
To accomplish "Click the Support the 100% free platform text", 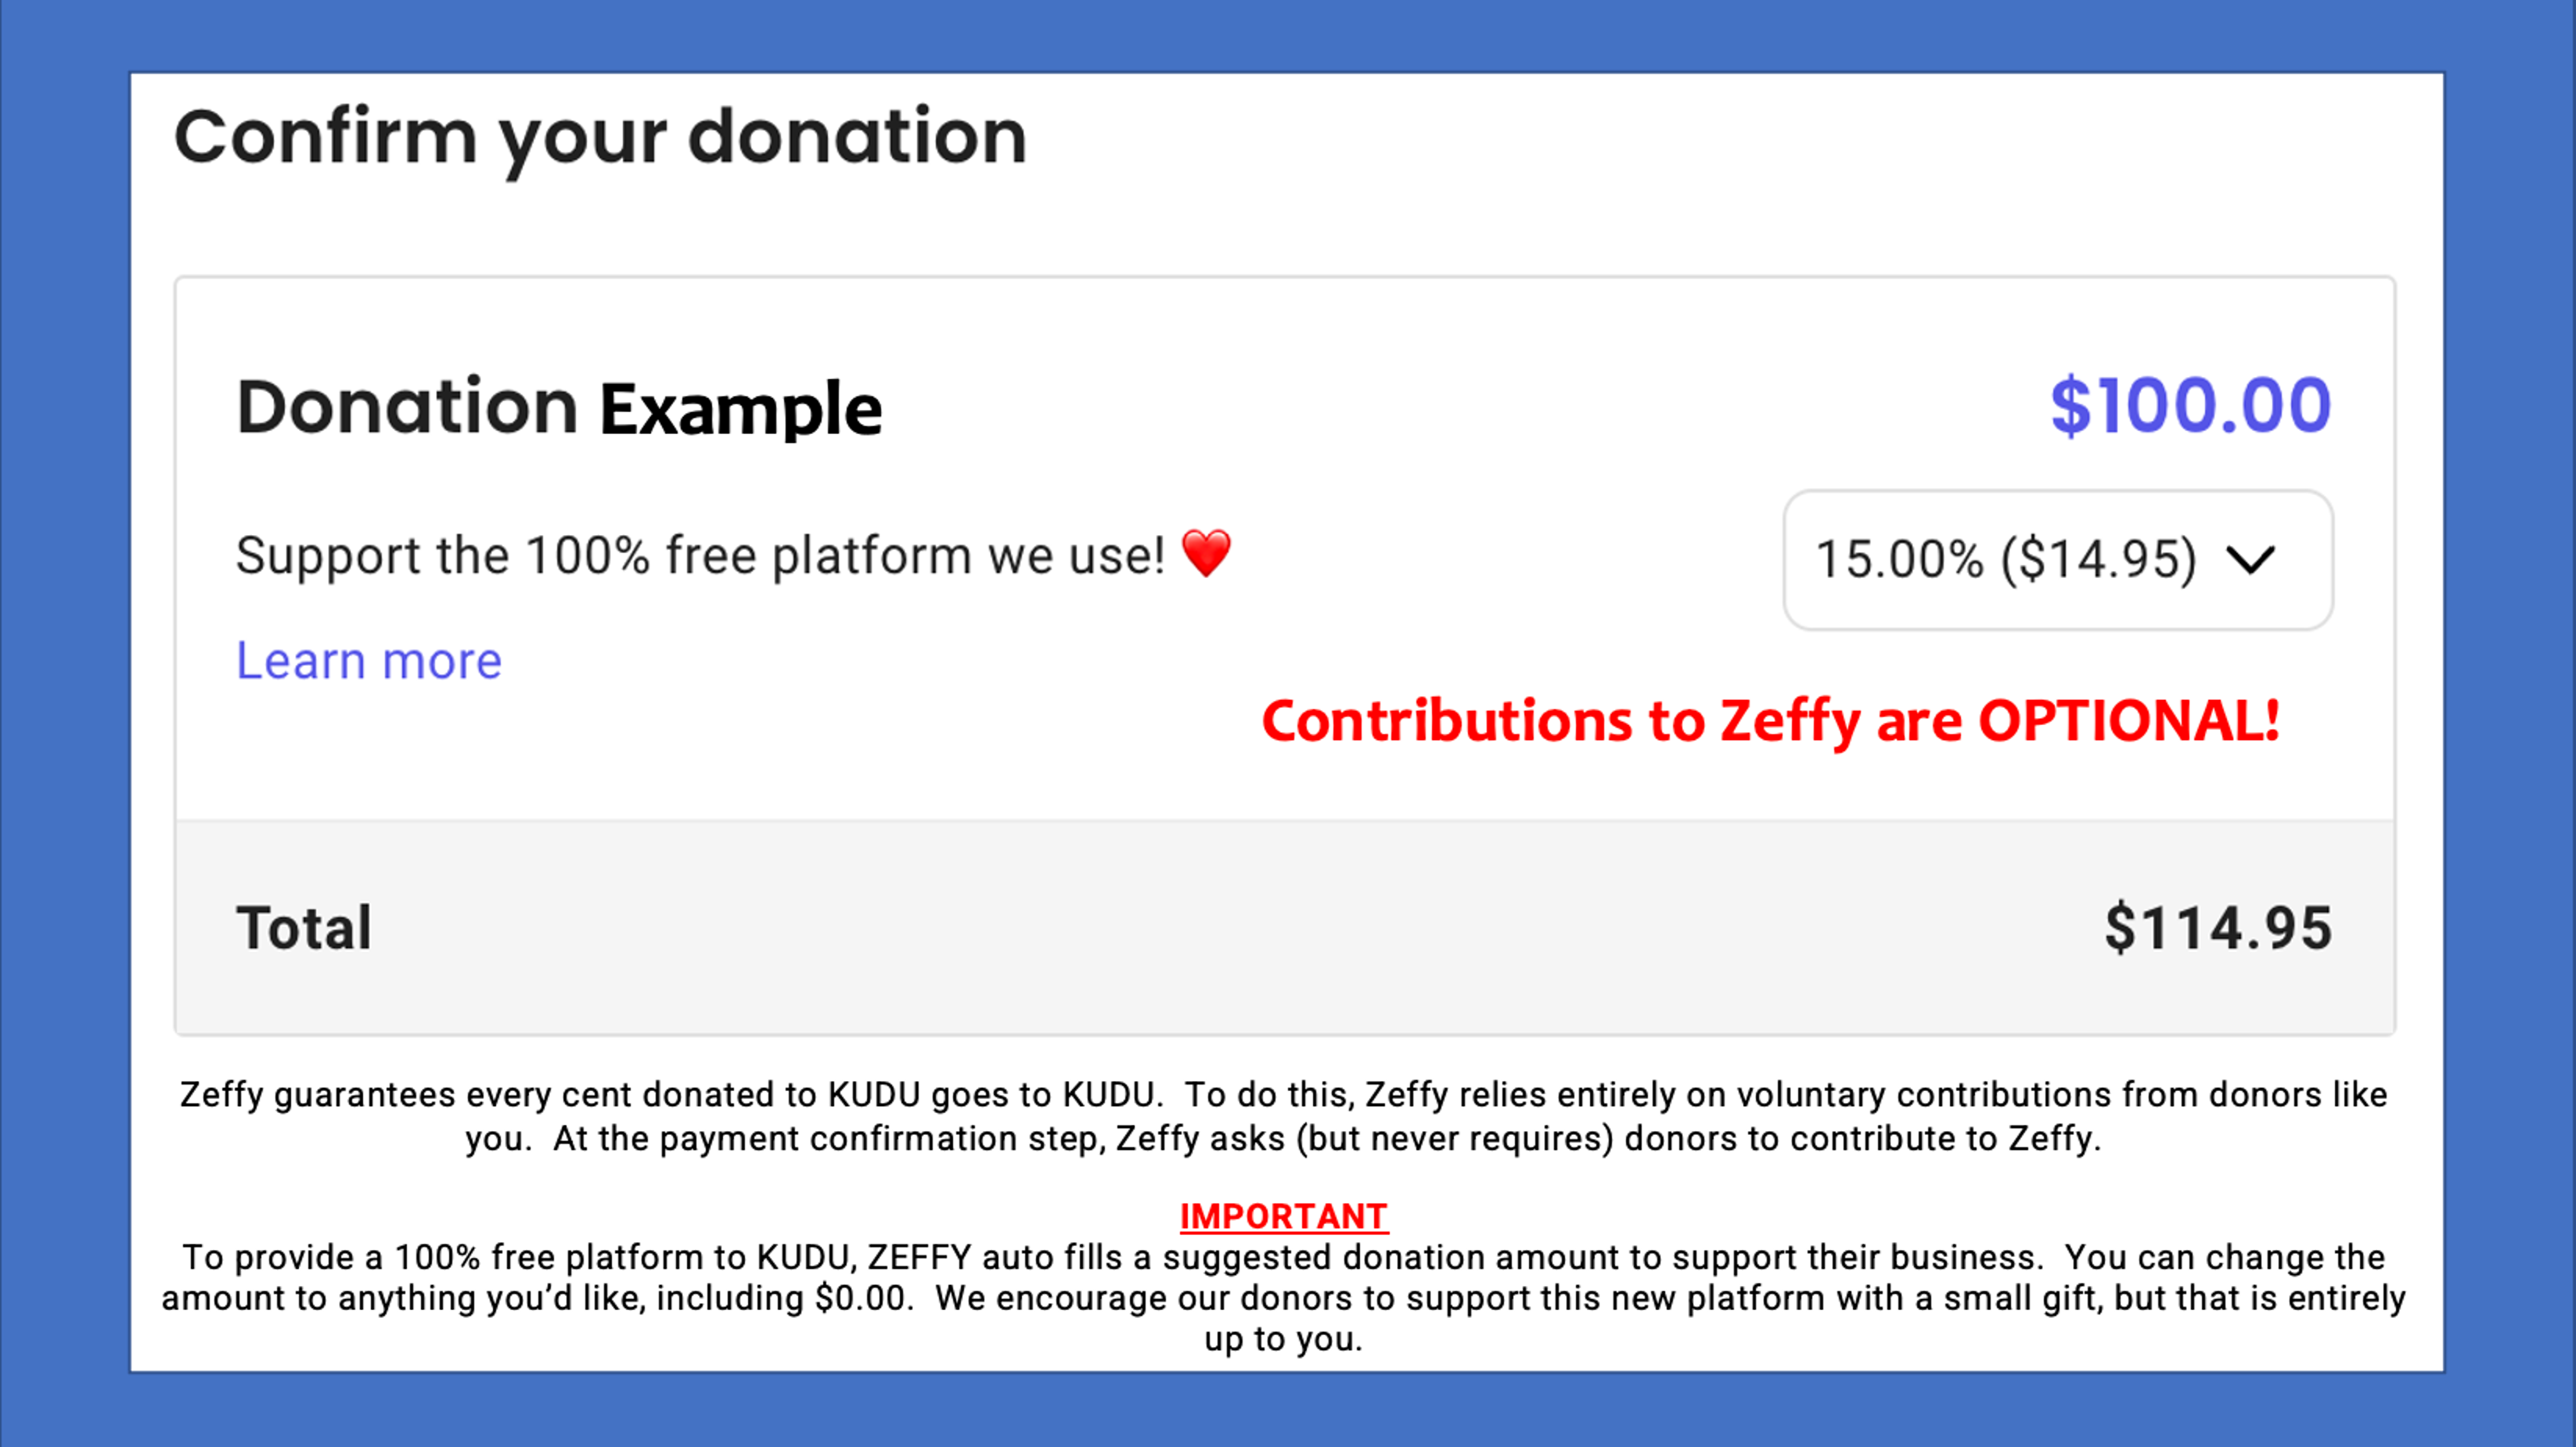I will (x=700, y=555).
